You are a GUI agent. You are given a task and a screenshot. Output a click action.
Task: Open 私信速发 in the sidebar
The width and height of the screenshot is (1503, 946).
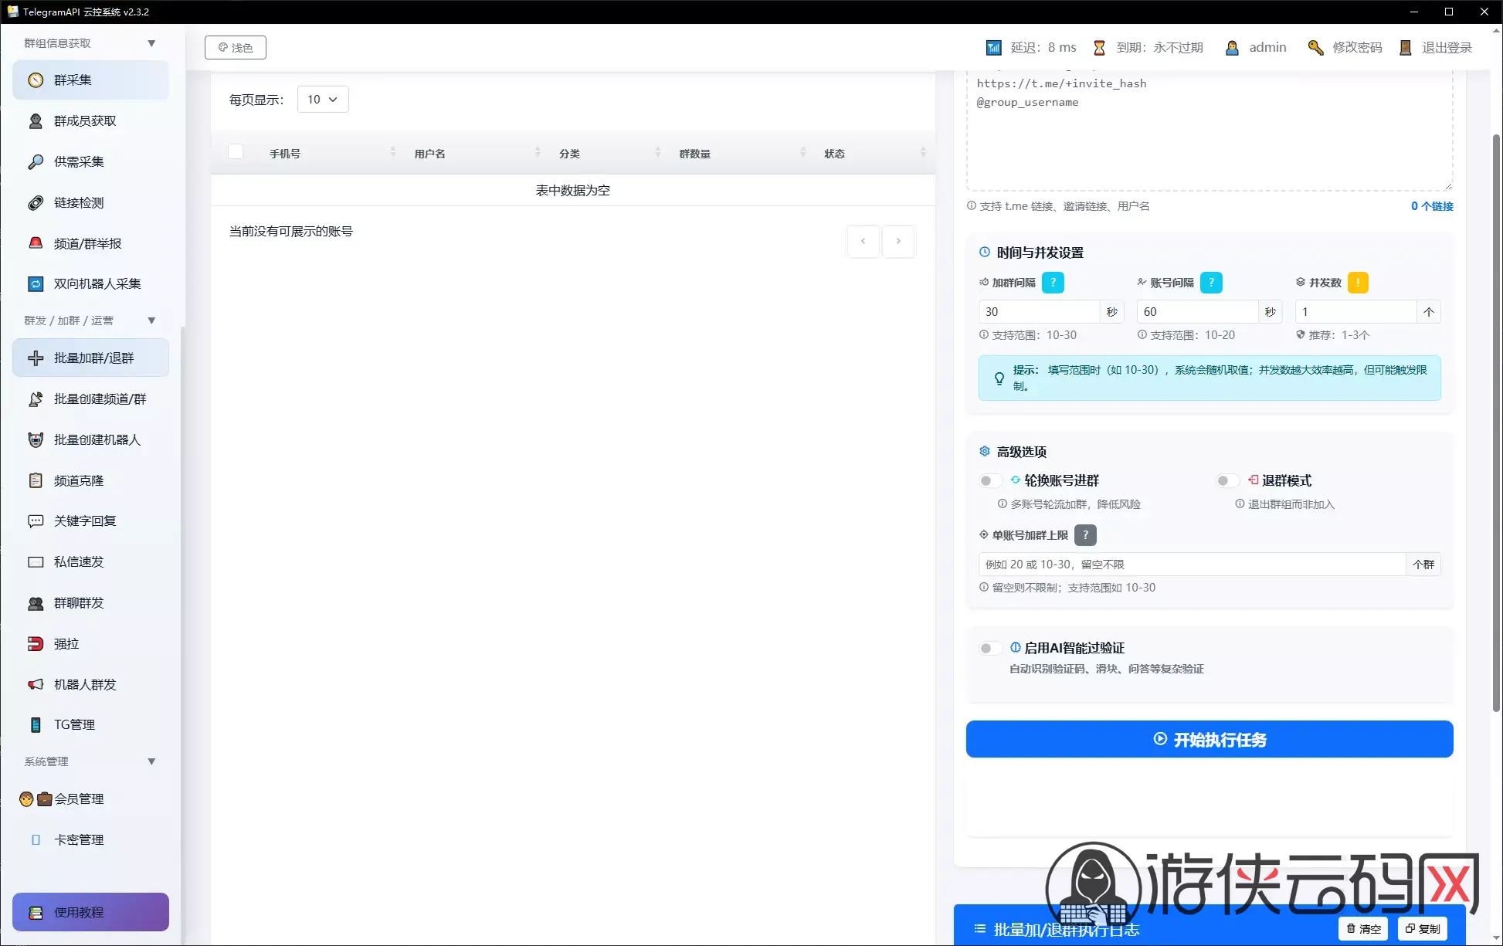(90, 562)
